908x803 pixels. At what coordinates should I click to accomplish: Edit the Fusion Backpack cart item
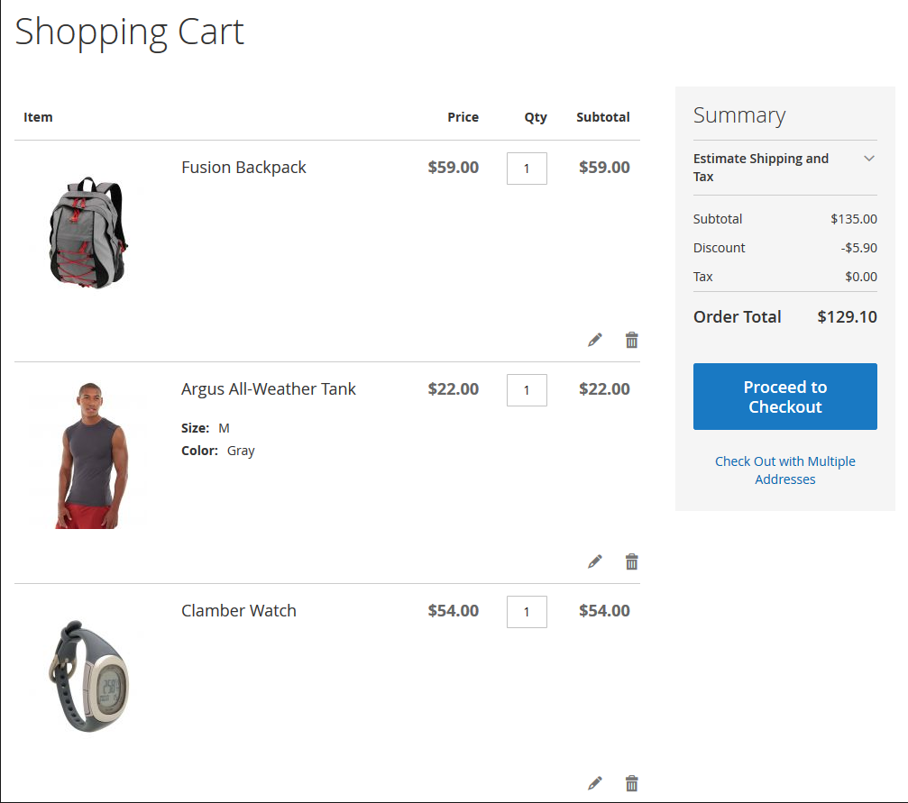(x=595, y=340)
